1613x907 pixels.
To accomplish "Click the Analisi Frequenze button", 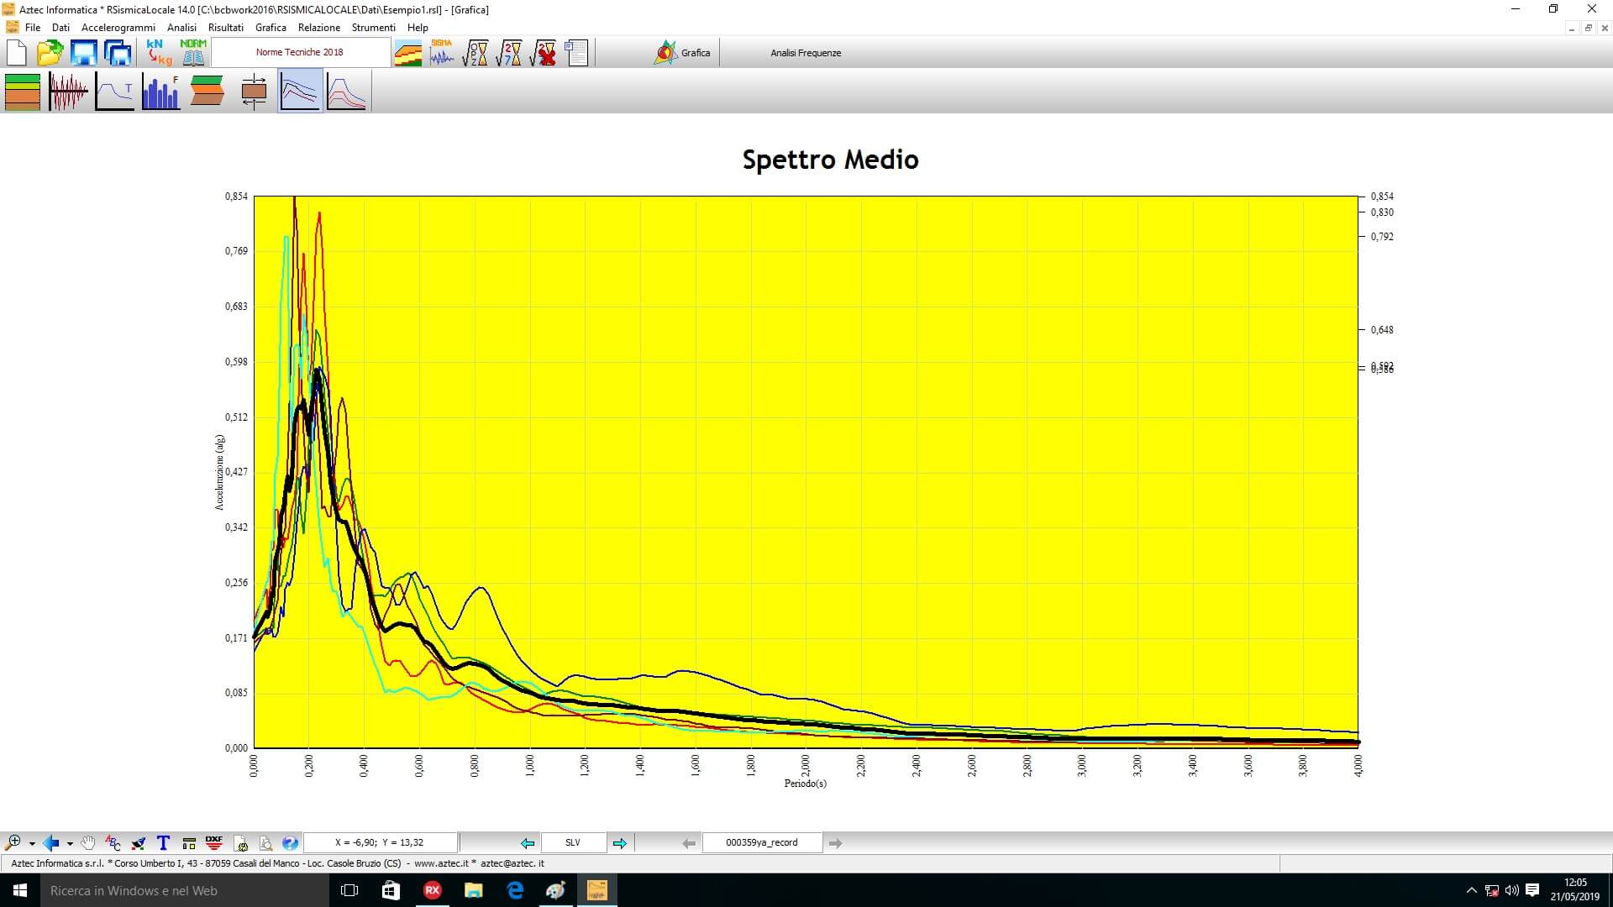I will (x=805, y=53).
